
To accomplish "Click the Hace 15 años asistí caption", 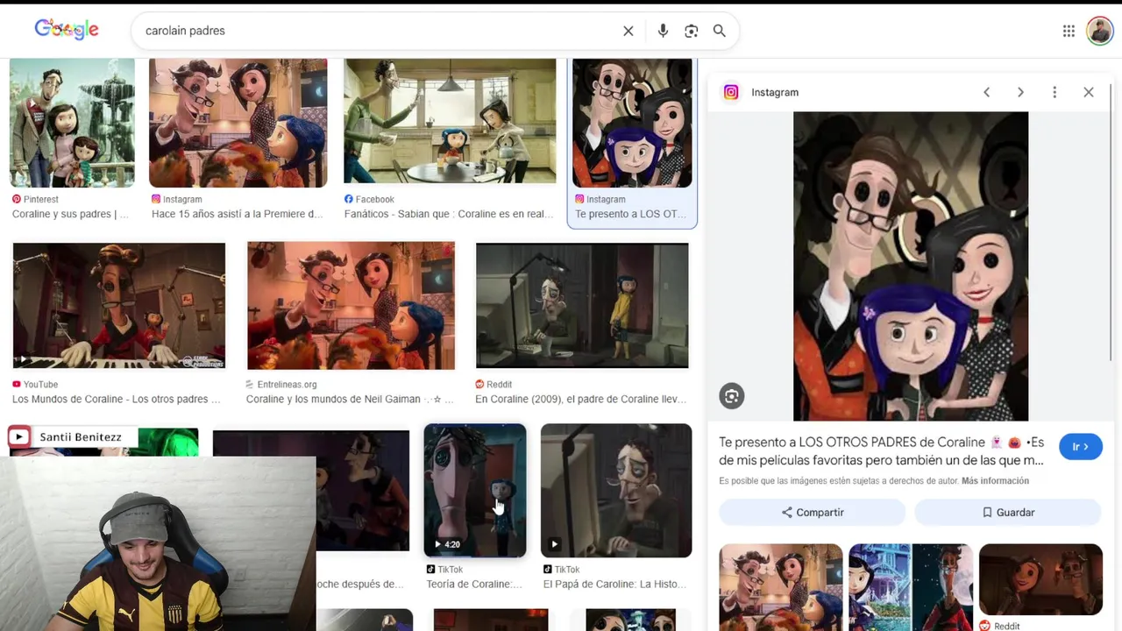I will [238, 215].
